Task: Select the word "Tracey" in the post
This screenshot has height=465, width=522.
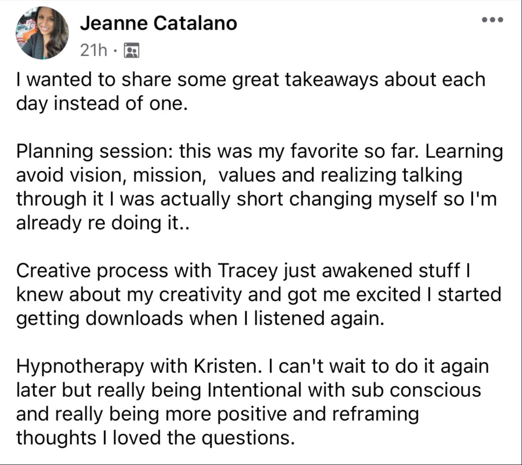Action: coord(247,271)
